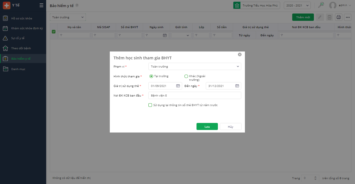Enable reuse of last year's BHYT card info

[150, 105]
